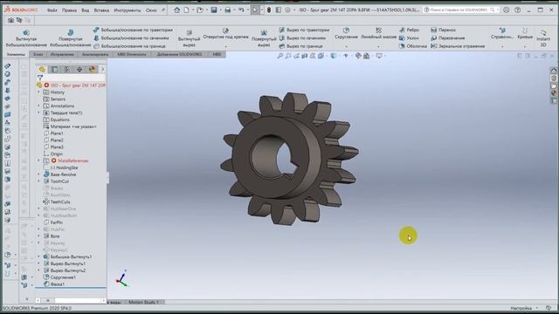Expand the Вырез-Вытянуть1 feature
Image resolution: width=559 pixels, height=314 pixels.
38,263
